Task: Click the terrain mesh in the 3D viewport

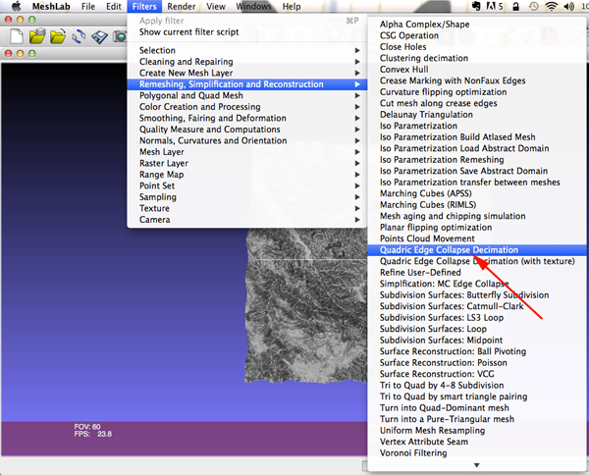Action: tap(306, 306)
